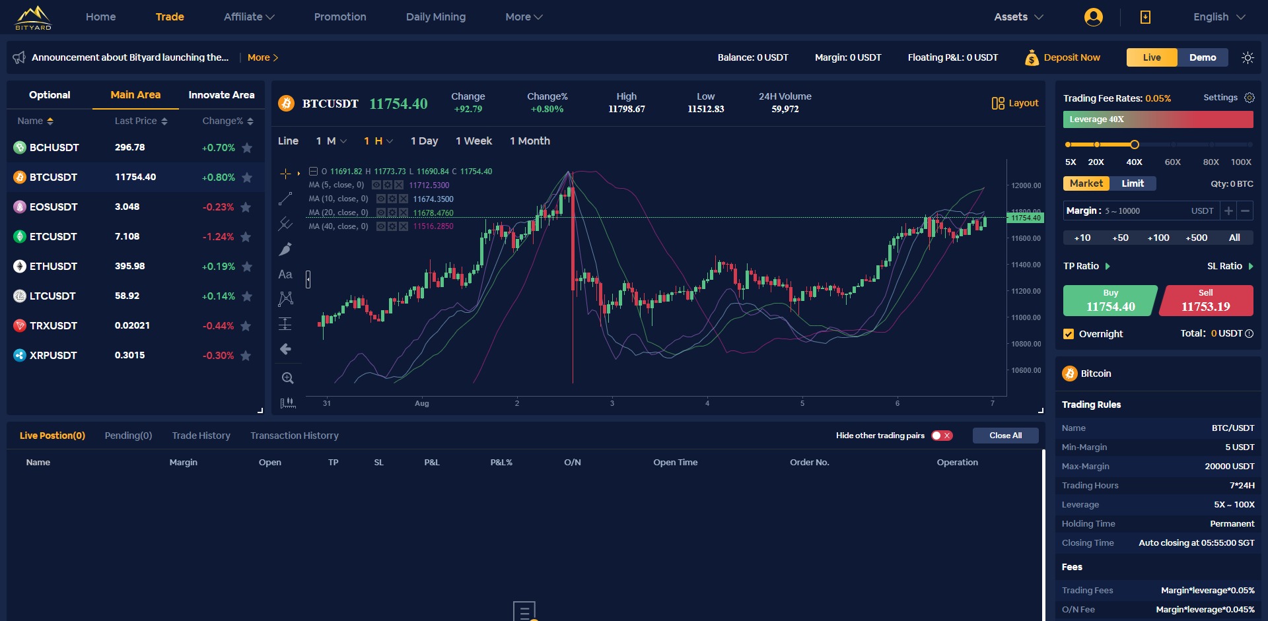The width and height of the screenshot is (1268, 621).
Task: Toggle Hide other trading pairs switch
Action: pyautogui.click(x=940, y=436)
